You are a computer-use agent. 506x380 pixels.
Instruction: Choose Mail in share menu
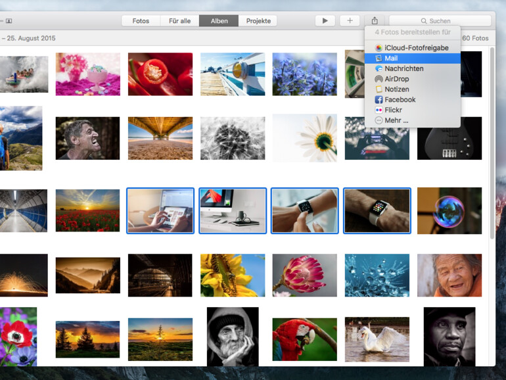coord(391,59)
